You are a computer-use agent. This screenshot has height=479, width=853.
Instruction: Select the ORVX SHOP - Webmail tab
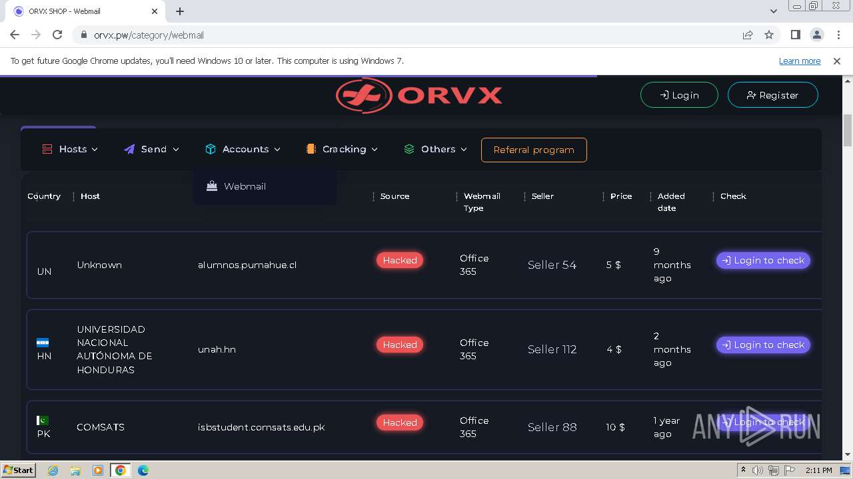point(85,11)
